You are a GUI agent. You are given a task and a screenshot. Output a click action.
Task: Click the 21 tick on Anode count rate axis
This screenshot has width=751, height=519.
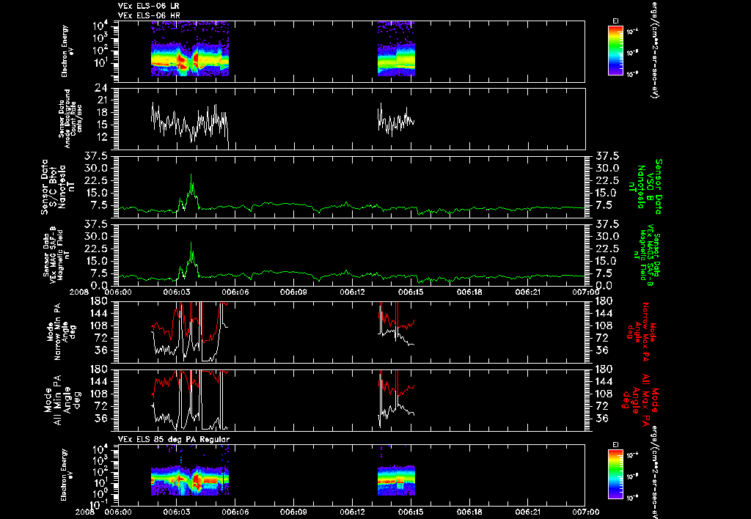click(x=101, y=100)
